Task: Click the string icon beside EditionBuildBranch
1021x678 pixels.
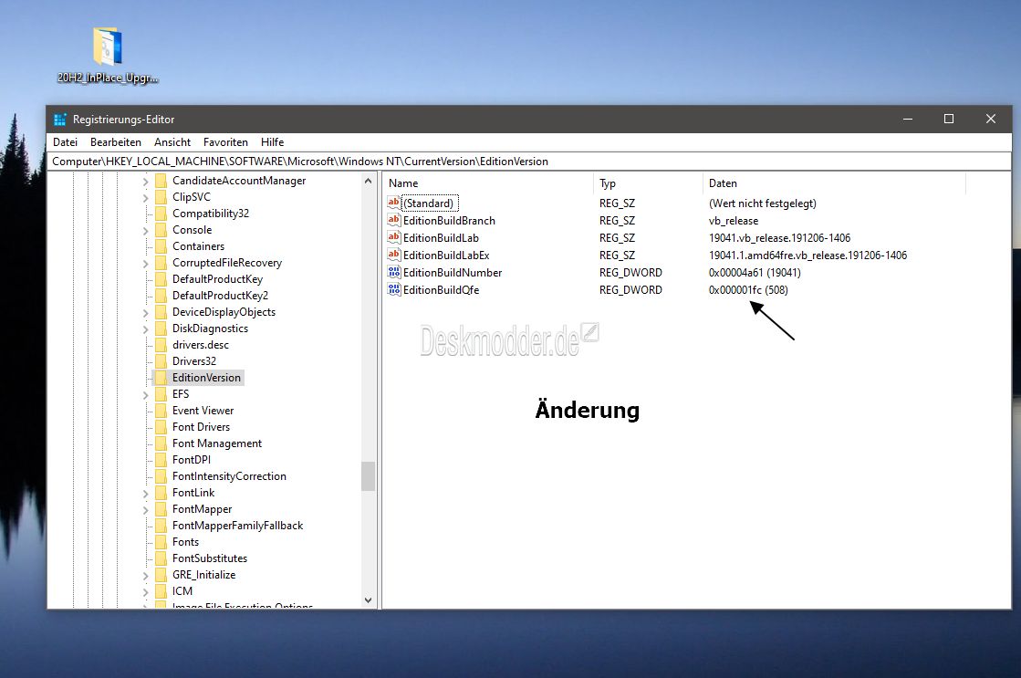Action: 394,220
